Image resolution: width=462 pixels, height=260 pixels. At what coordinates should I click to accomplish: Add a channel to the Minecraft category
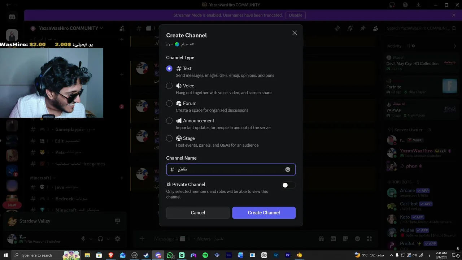(x=122, y=178)
